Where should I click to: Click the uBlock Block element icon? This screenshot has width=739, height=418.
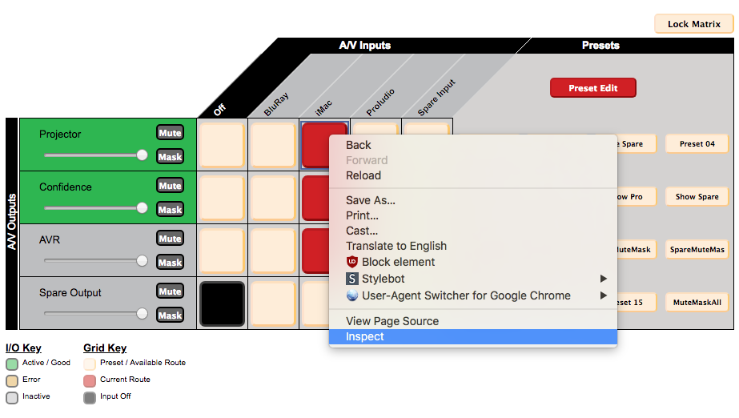351,262
